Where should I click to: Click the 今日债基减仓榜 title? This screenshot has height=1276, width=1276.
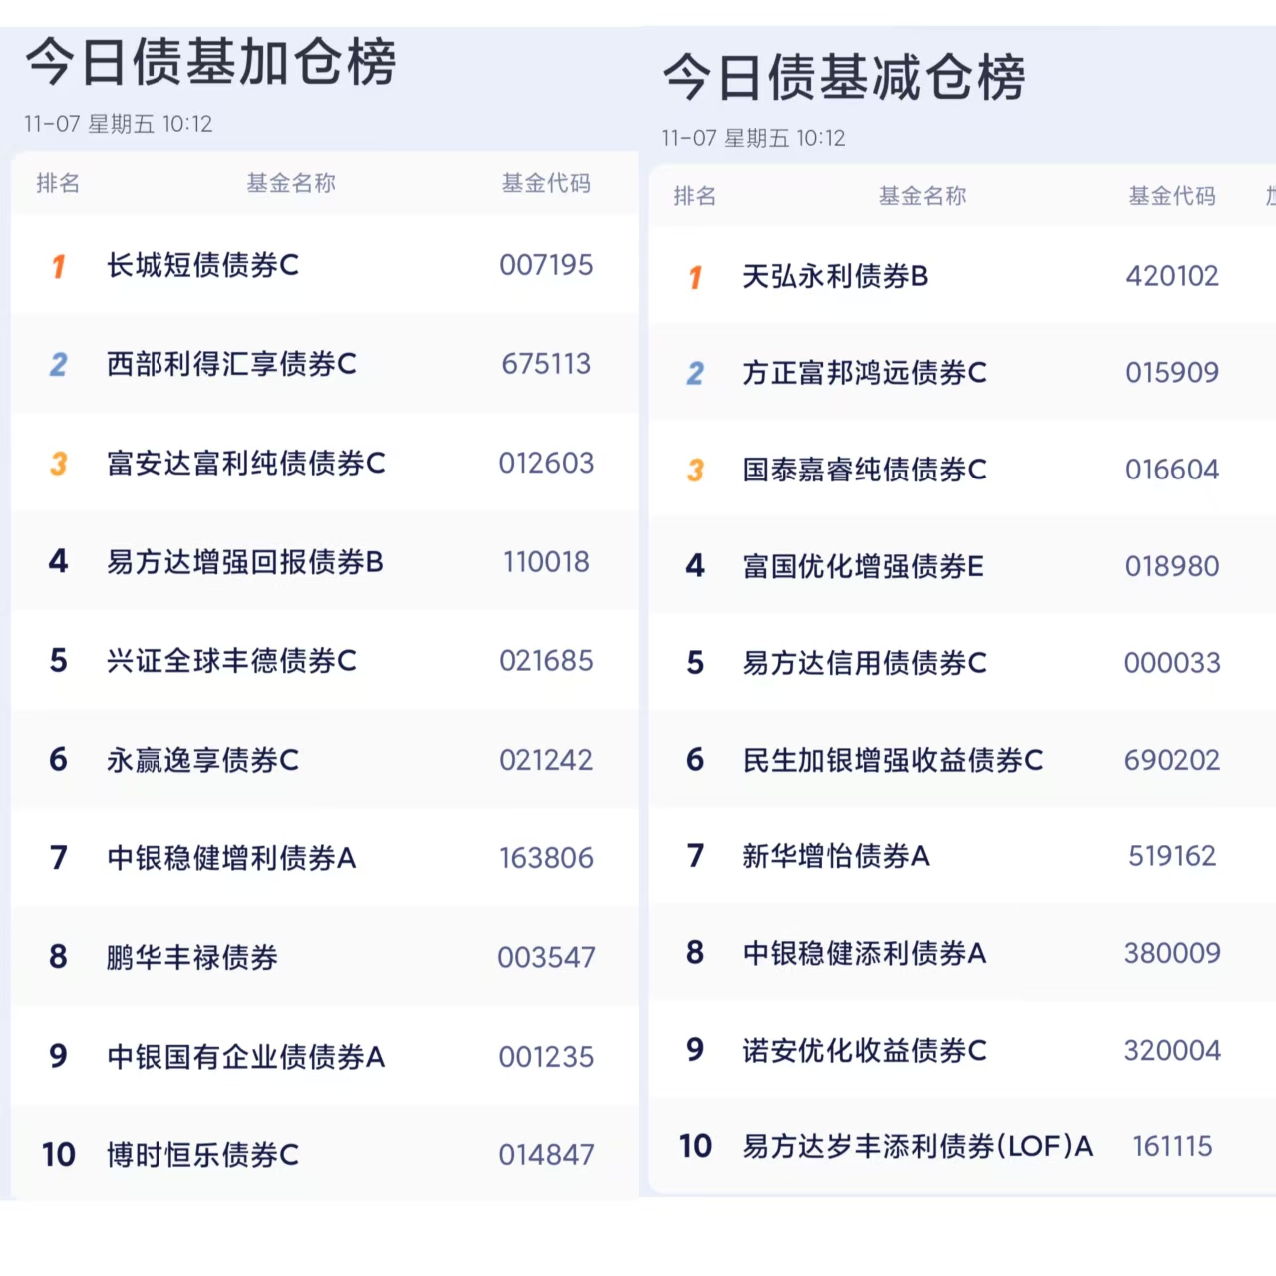click(843, 78)
